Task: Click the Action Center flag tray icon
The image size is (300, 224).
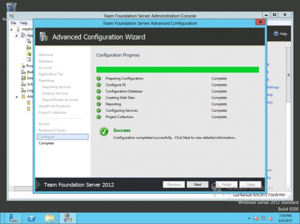Action: click(x=256, y=218)
